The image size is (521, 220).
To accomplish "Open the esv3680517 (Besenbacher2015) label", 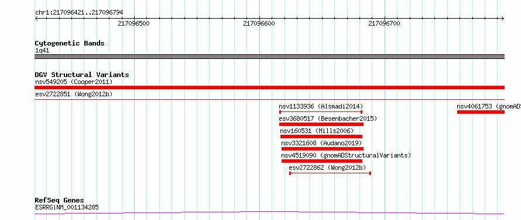I will [x=328, y=118].
